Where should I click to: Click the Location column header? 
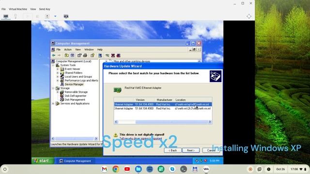pyautogui.click(x=193, y=100)
